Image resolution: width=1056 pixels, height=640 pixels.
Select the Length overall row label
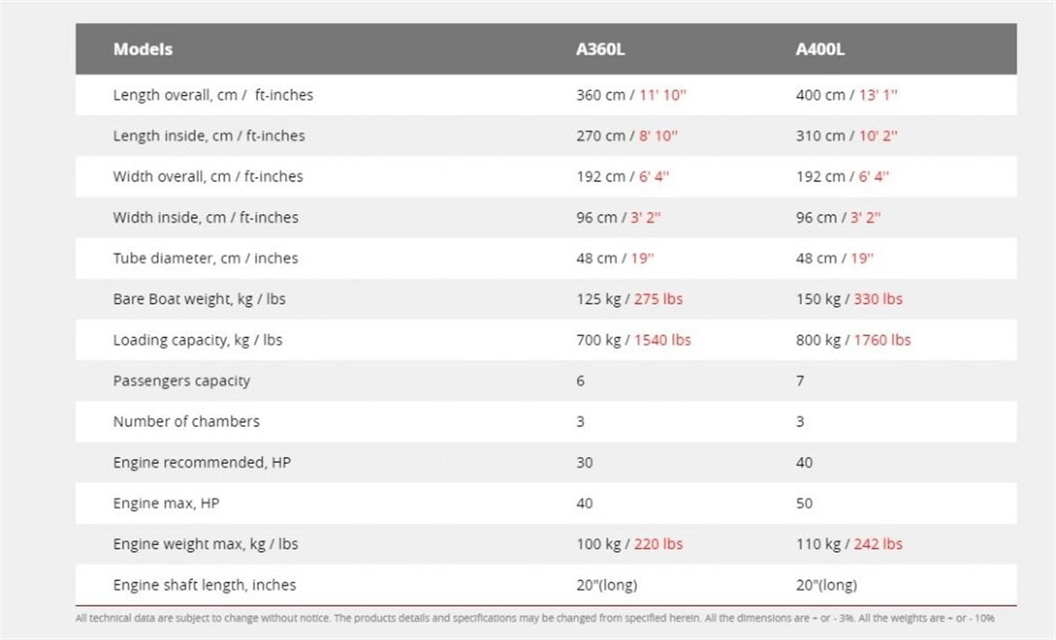point(213,95)
